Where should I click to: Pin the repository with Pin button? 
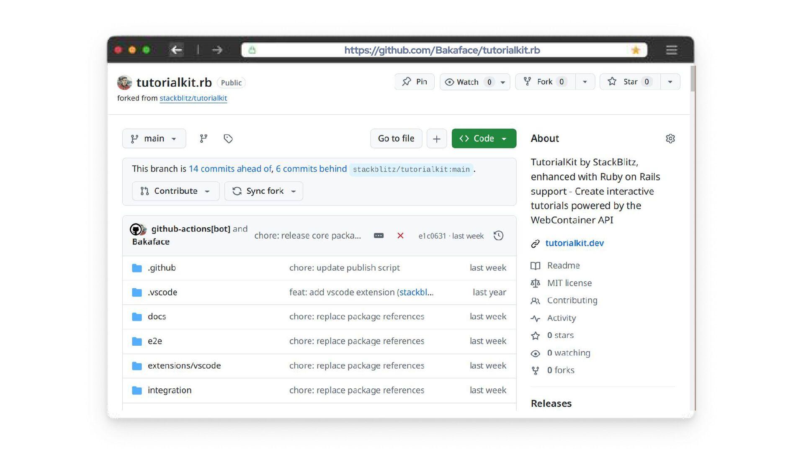pos(414,82)
